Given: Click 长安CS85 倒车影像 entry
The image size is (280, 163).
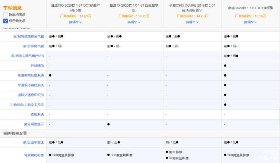Looking at the screenshot, I should [x=174, y=152].
